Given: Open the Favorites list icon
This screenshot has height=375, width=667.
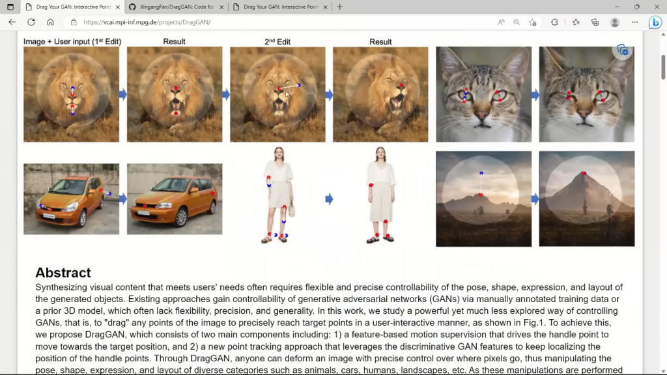Looking at the screenshot, I should click(576, 22).
